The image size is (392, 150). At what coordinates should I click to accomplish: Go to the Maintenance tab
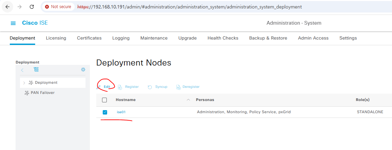click(x=154, y=38)
